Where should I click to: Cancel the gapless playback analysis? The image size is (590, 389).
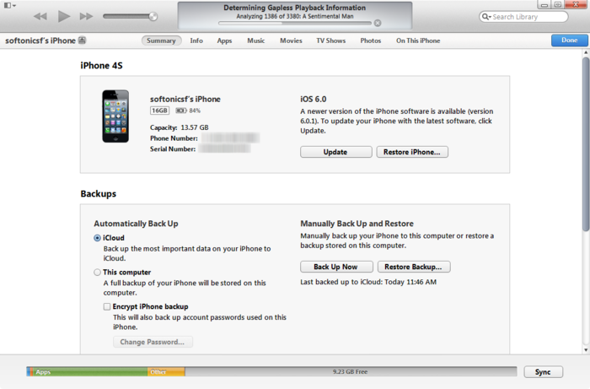tap(378, 24)
